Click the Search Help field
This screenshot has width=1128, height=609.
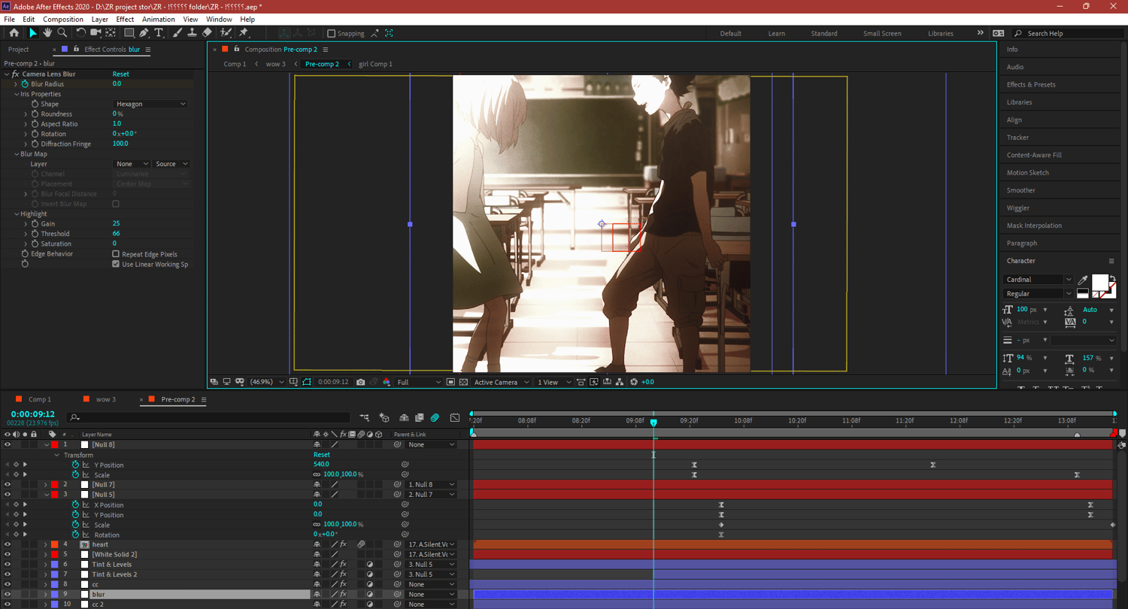click(1066, 33)
